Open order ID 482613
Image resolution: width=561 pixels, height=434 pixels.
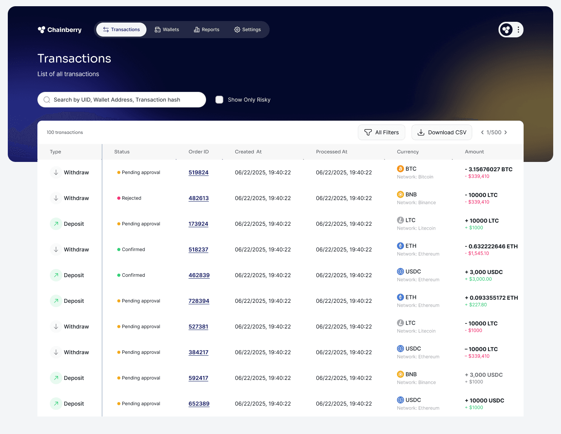click(x=199, y=198)
